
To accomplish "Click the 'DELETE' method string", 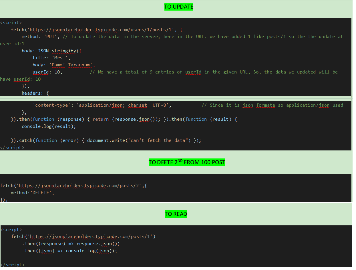I will click(x=42, y=193).
